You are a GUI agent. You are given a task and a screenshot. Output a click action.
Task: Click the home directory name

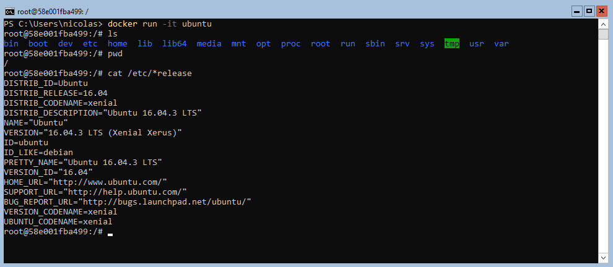point(118,44)
